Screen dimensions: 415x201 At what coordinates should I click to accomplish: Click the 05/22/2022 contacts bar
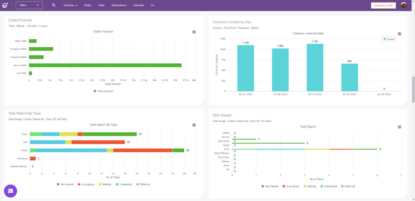pos(349,77)
